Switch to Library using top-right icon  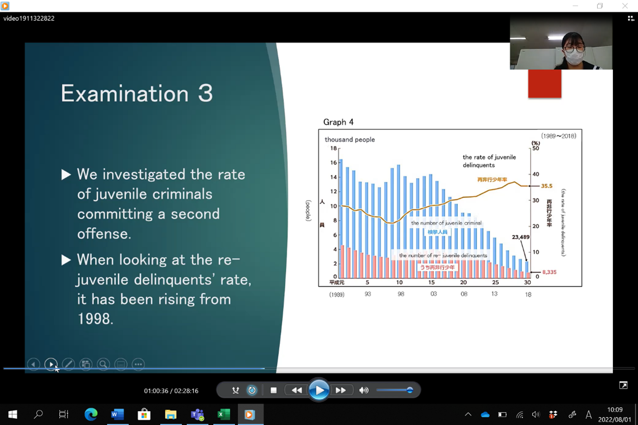tap(631, 19)
